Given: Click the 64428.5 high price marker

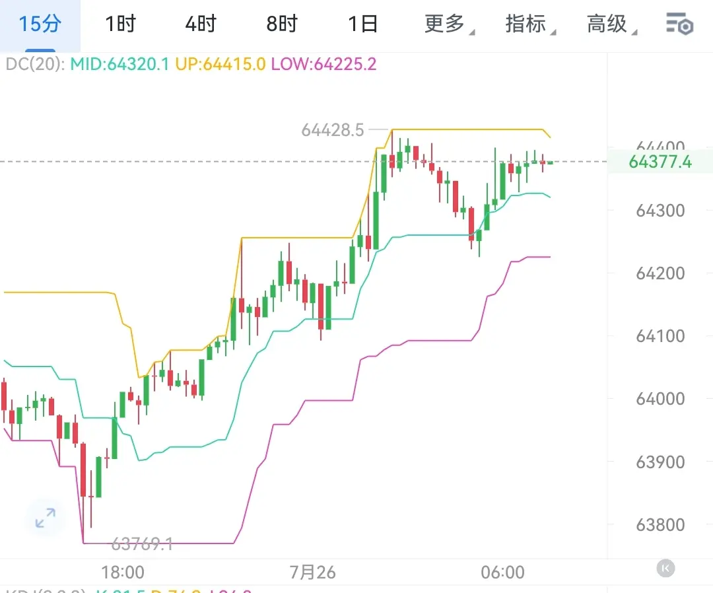Looking at the screenshot, I should point(333,130).
